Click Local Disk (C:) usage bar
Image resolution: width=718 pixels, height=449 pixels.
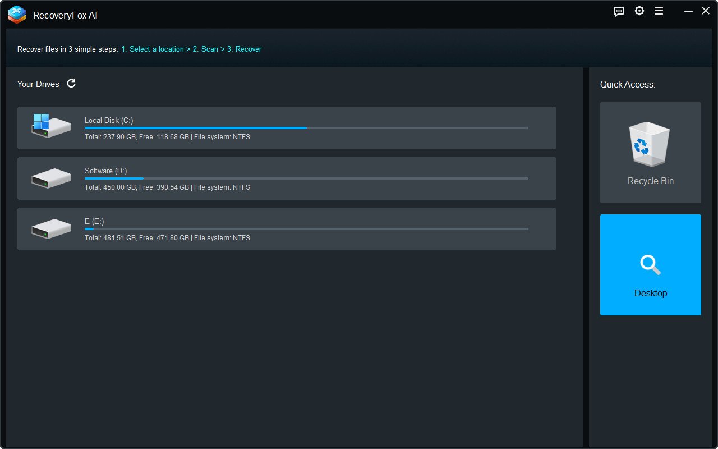[x=306, y=128]
